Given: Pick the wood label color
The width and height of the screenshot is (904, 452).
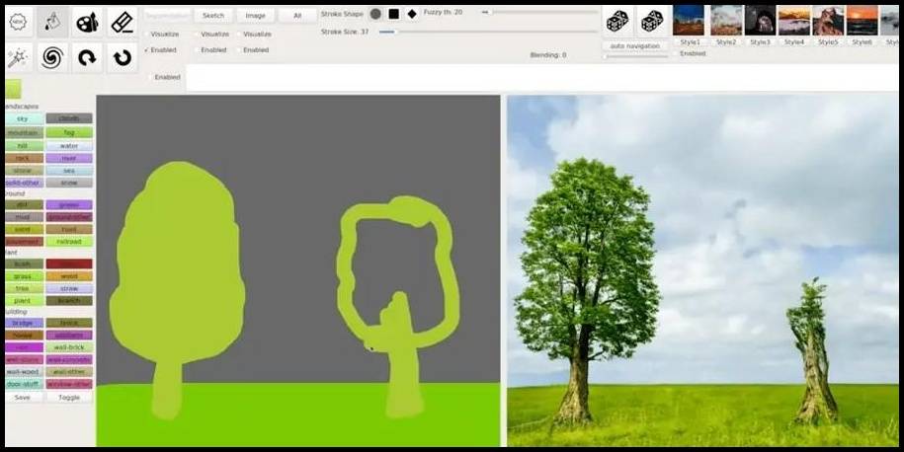Looking at the screenshot, I should coord(69,276).
